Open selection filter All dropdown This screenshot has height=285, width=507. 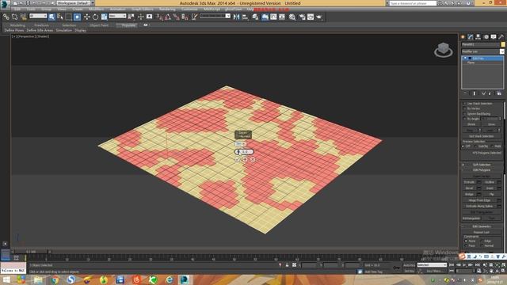38,16
